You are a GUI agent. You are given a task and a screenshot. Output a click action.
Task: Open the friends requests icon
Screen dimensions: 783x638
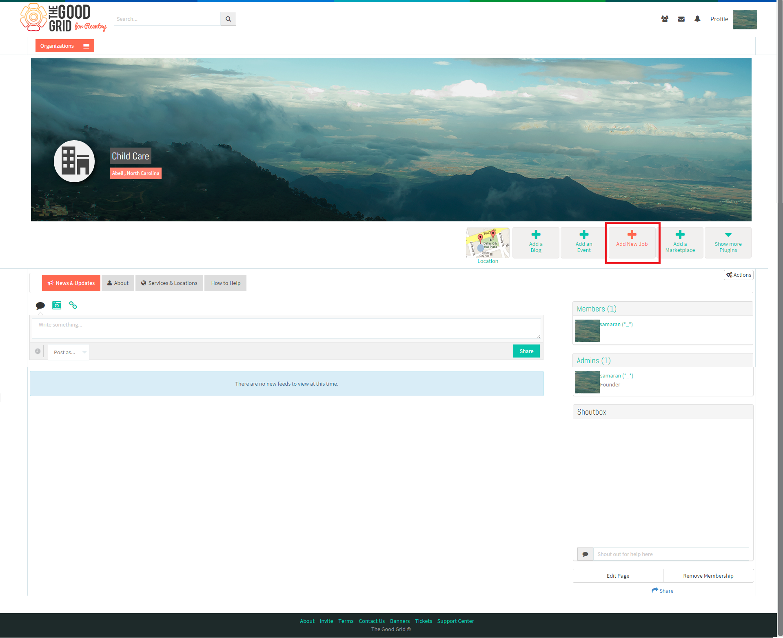pyautogui.click(x=665, y=19)
